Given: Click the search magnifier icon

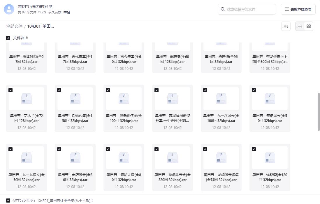Looking at the screenshot, I should tap(223, 9).
